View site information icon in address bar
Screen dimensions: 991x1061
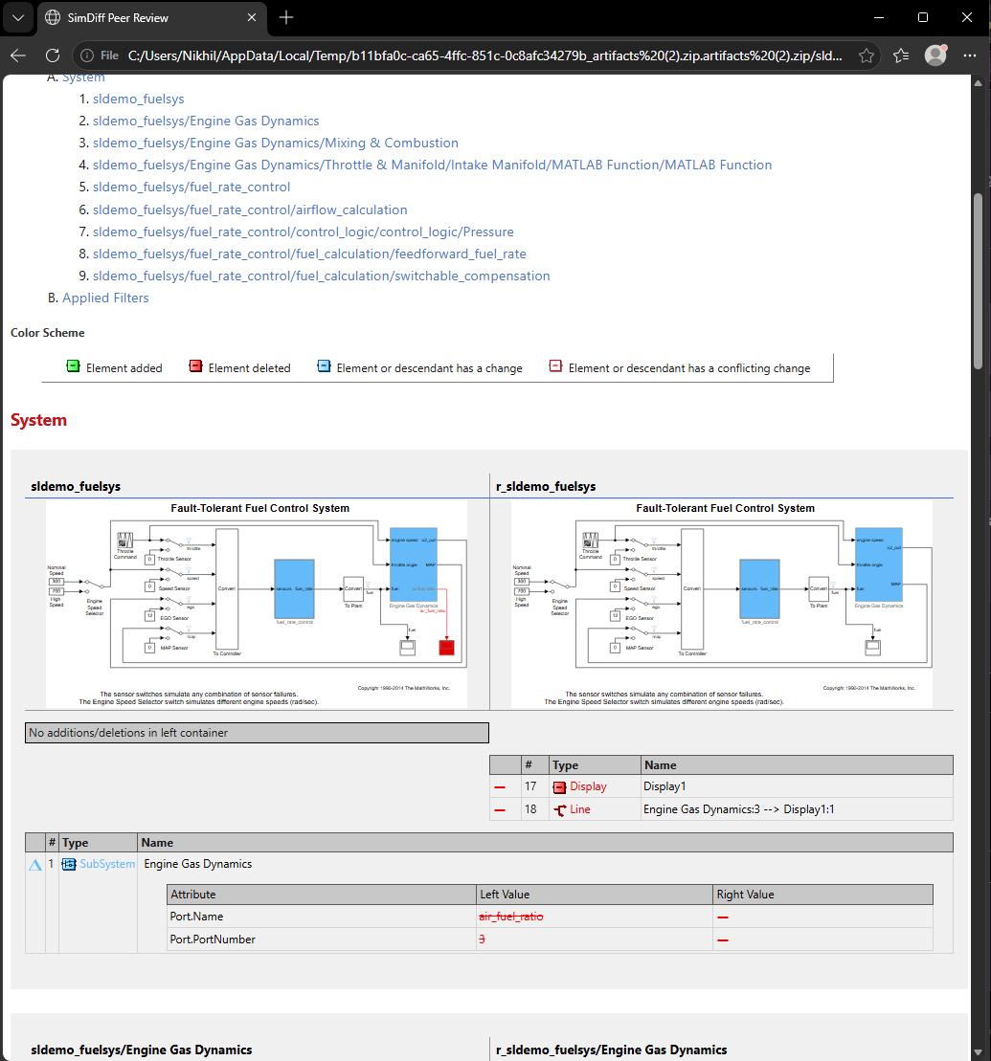coord(87,55)
